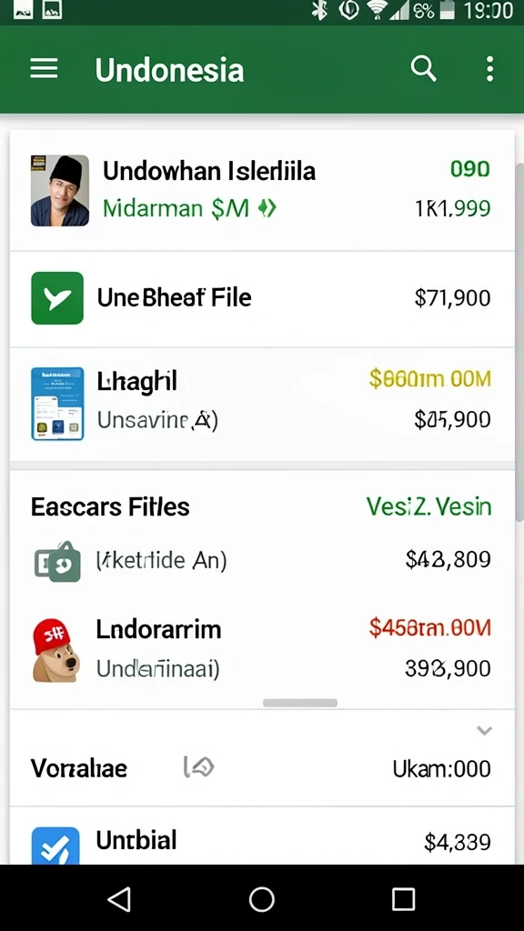Tap the red-hat dog icon for Lndorarrim
524x931 pixels.
55,651
